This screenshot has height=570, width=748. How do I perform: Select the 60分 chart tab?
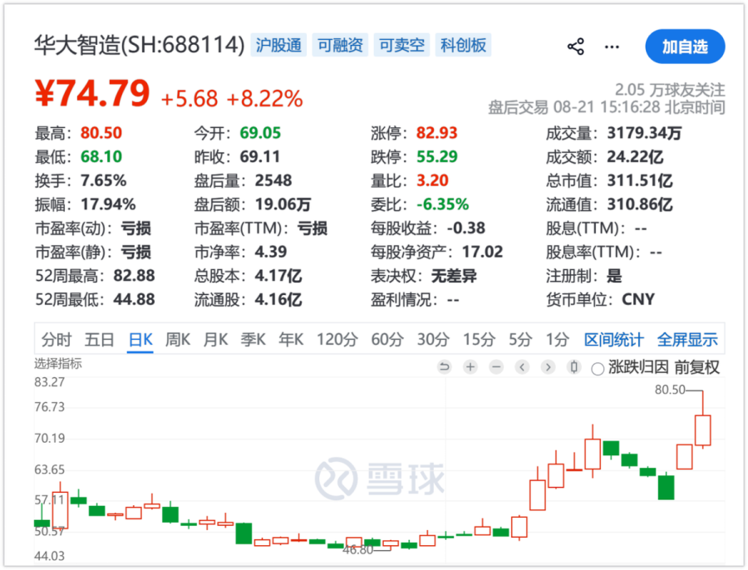(x=387, y=340)
